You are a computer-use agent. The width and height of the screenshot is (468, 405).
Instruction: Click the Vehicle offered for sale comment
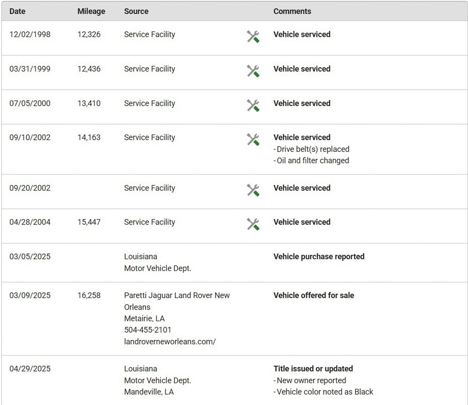[x=314, y=296]
